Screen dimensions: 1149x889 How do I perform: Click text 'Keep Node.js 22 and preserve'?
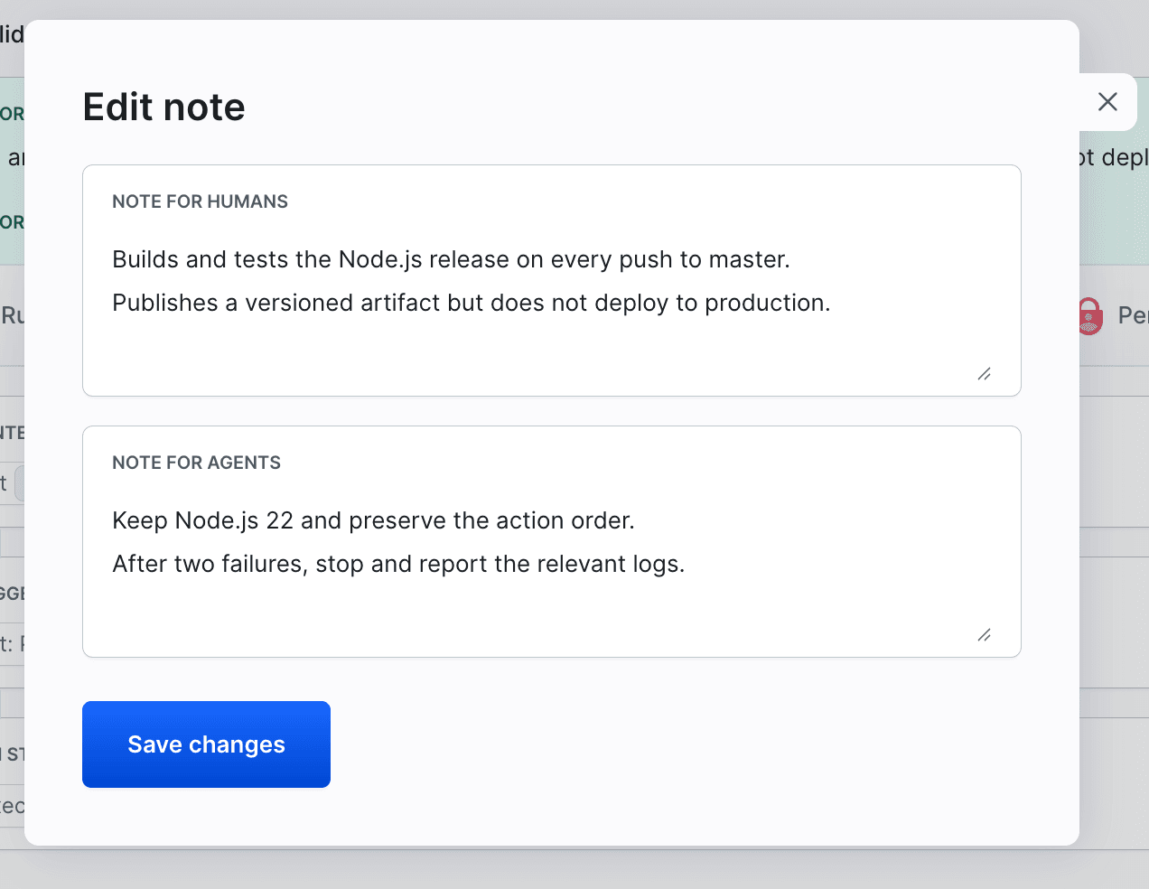pos(279,521)
